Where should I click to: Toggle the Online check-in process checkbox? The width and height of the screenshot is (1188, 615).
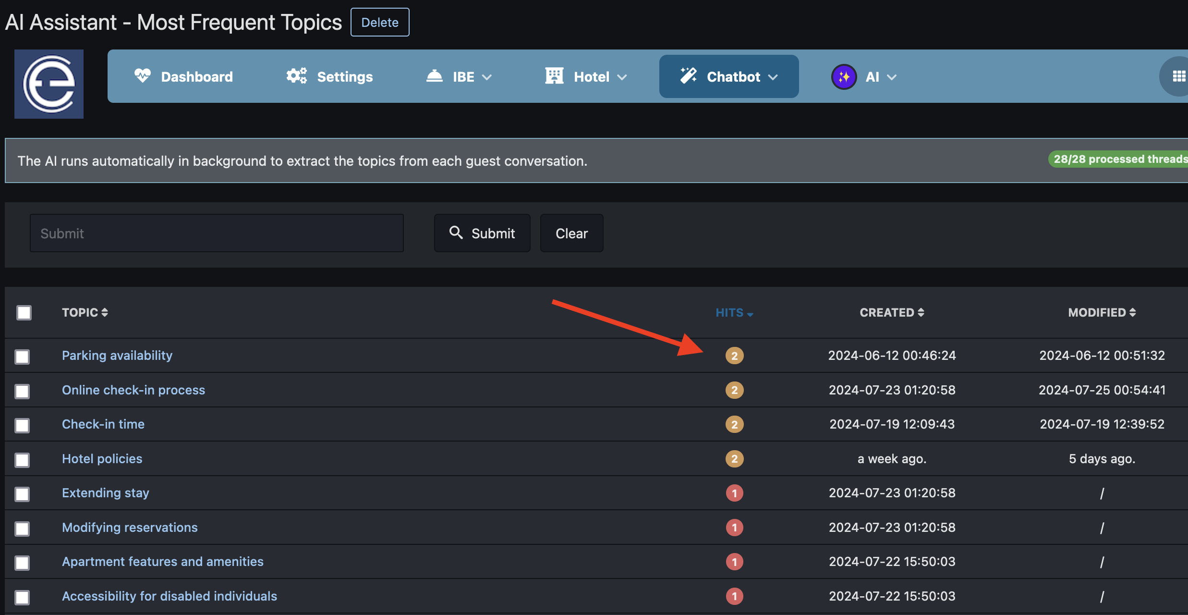tap(24, 390)
